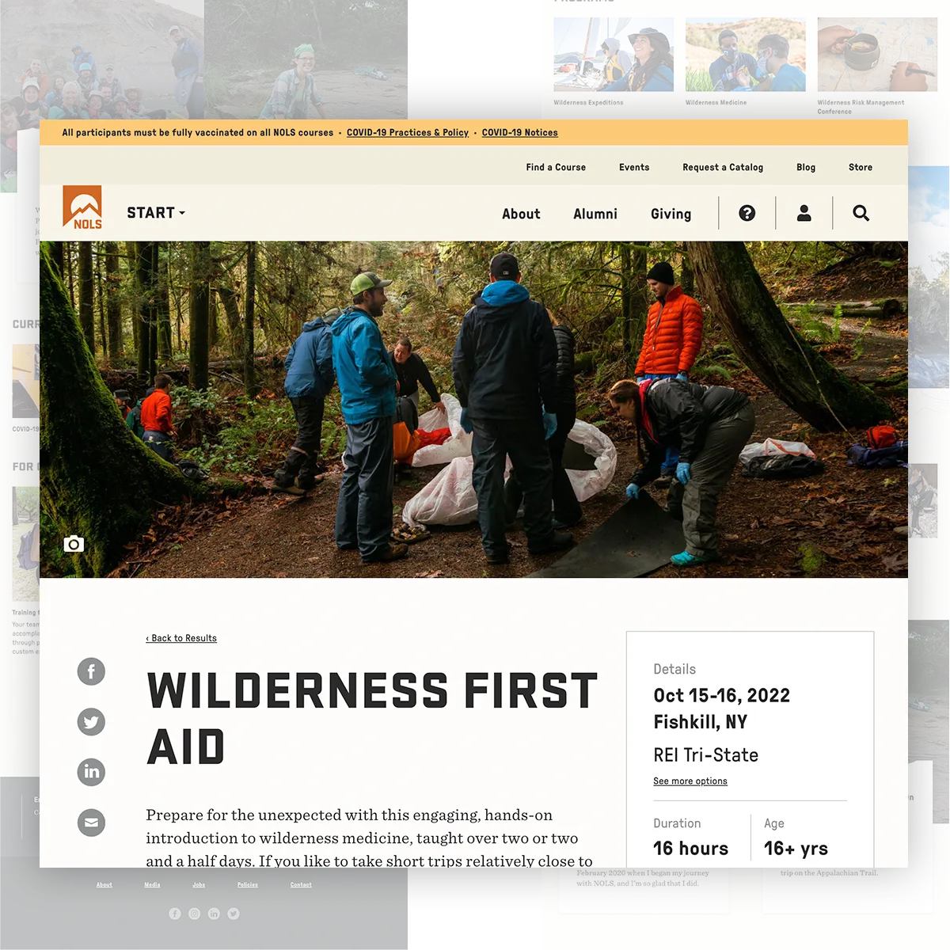
Task: Open the Events link
Action: [x=634, y=167]
